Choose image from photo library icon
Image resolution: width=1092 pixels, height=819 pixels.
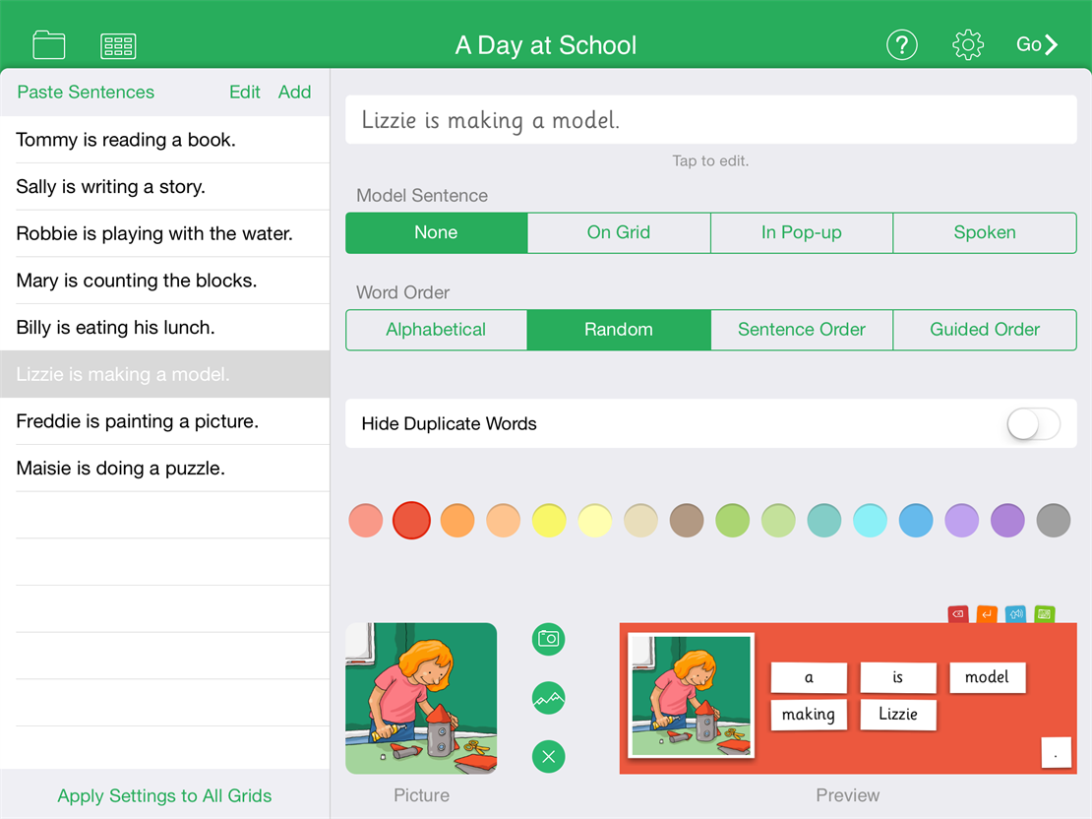(x=549, y=698)
